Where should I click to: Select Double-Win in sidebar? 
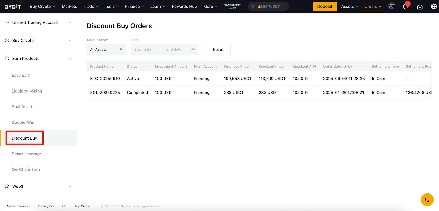click(23, 122)
